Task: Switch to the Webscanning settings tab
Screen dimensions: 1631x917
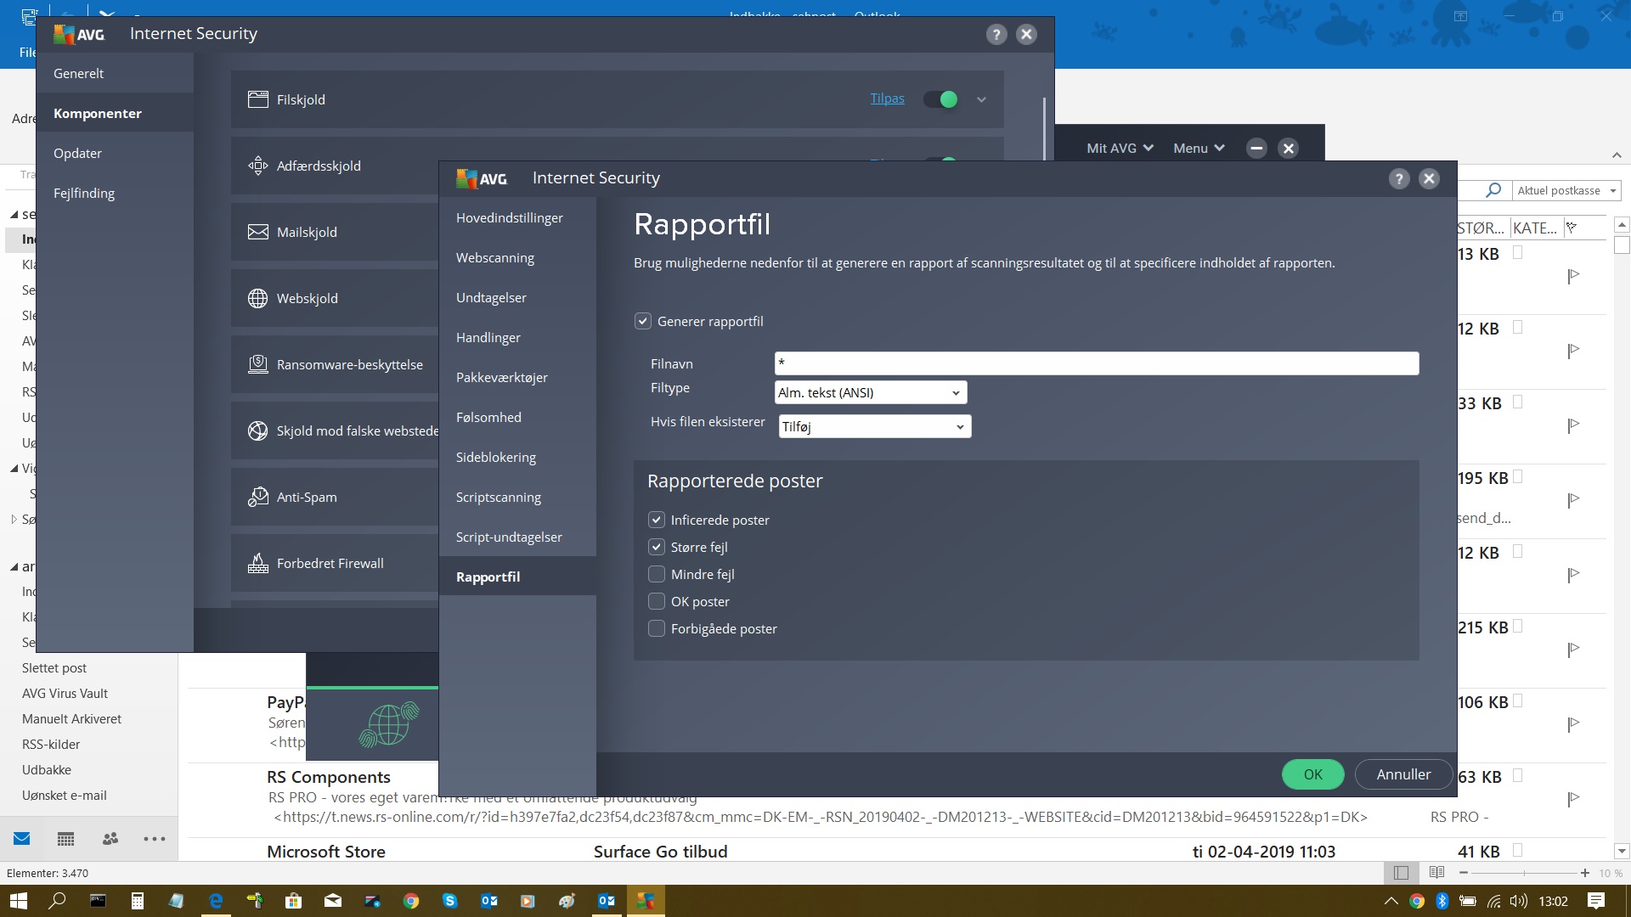Action: click(495, 257)
